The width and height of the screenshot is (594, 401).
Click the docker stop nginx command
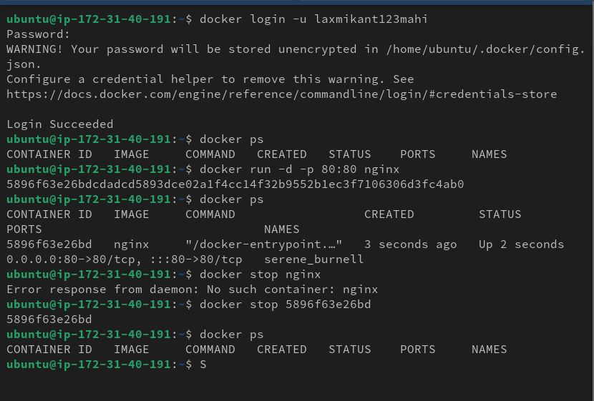pos(261,274)
